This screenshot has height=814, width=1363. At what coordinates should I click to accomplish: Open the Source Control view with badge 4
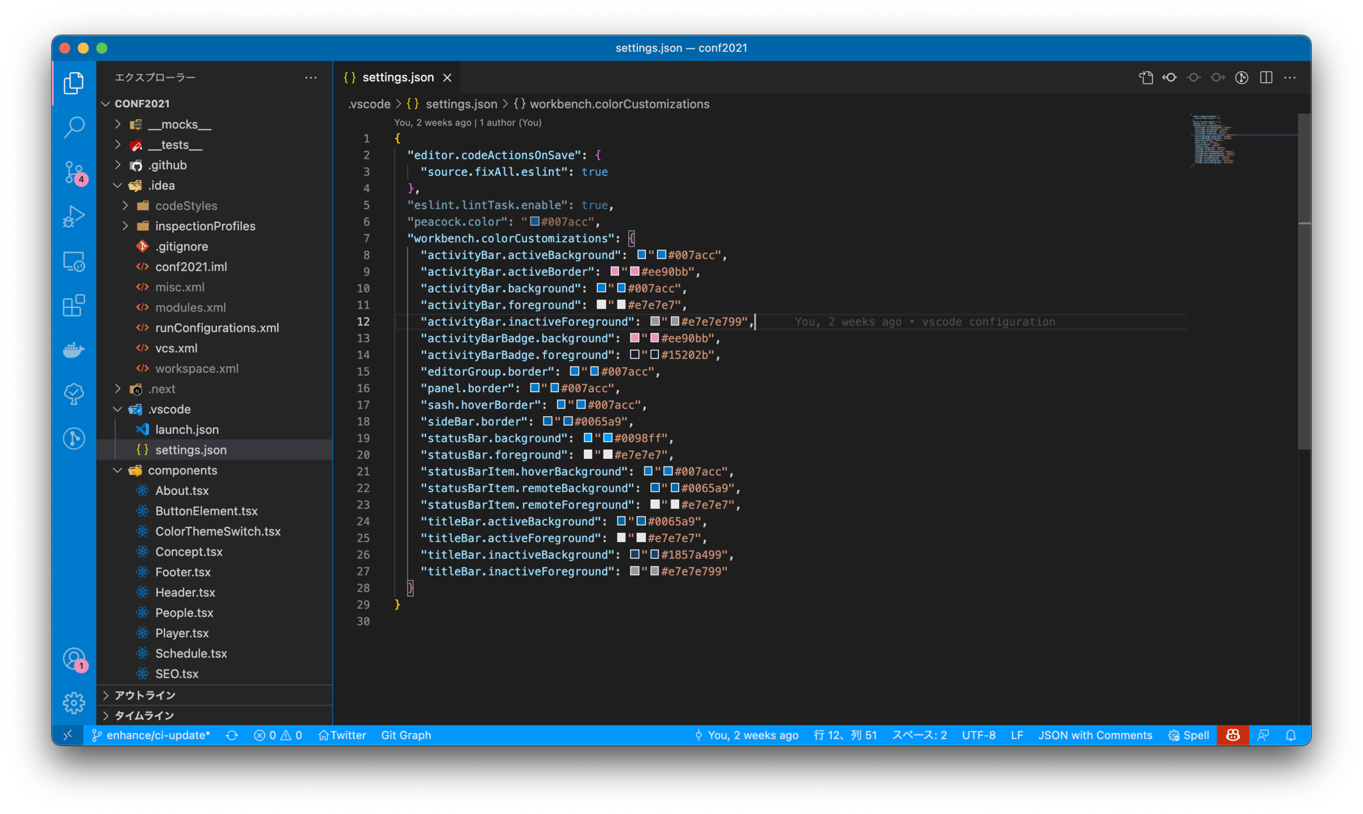pos(74,172)
